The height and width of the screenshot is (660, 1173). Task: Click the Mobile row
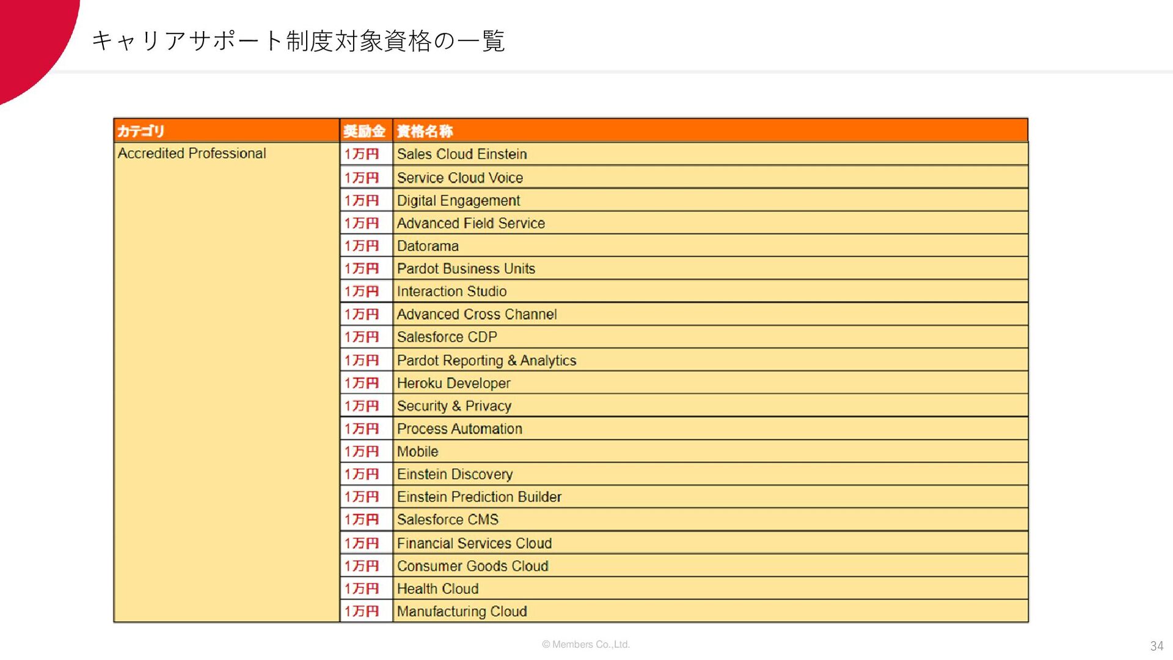711,451
